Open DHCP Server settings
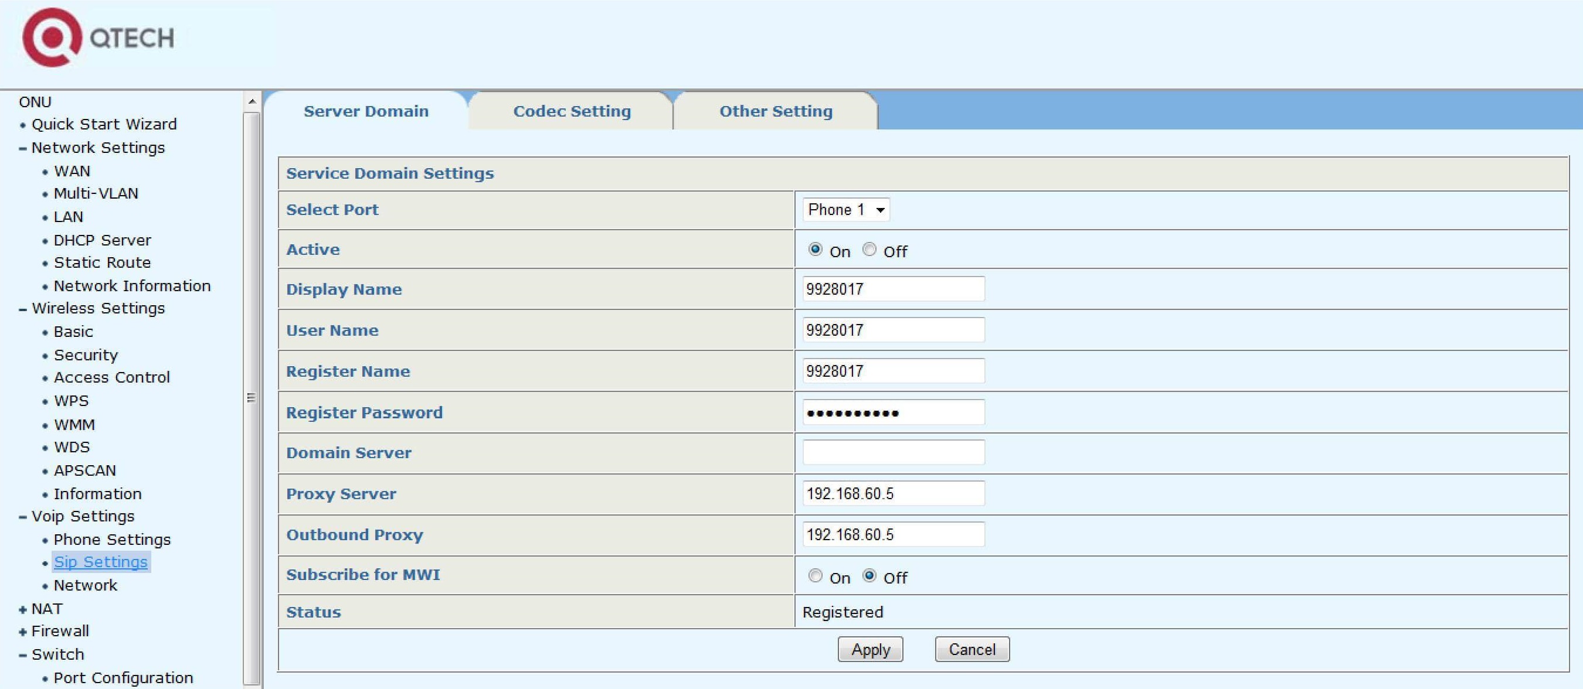1583x689 pixels. pyautogui.click(x=102, y=241)
